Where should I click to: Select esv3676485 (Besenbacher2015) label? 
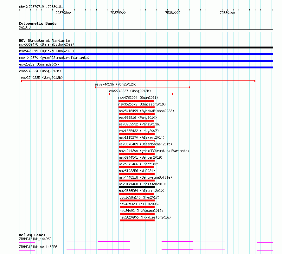tap(145, 144)
